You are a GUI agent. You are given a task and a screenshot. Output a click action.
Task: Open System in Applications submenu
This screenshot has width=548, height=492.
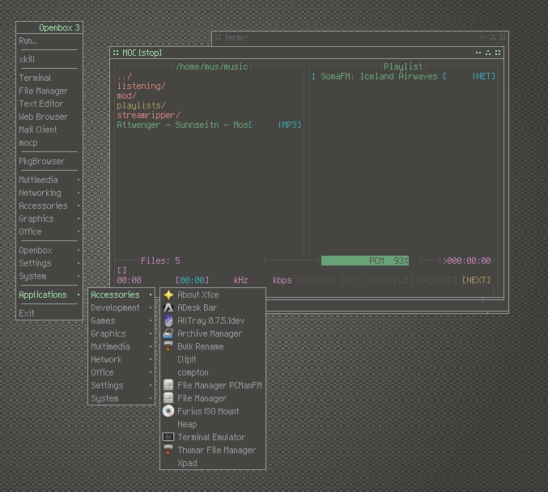121,398
